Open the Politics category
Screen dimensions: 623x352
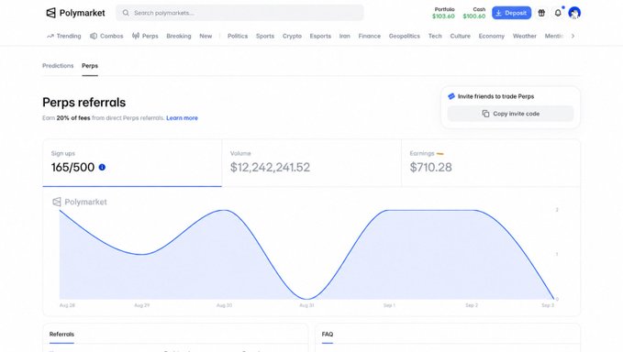coord(238,36)
